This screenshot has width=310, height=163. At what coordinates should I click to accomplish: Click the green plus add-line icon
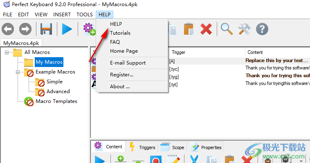(121, 159)
